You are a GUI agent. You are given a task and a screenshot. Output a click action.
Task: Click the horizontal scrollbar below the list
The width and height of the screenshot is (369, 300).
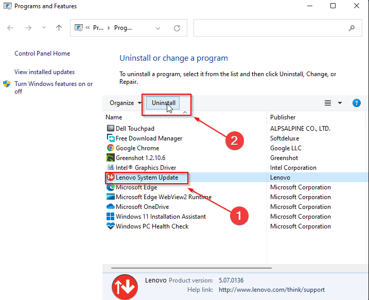[191, 268]
